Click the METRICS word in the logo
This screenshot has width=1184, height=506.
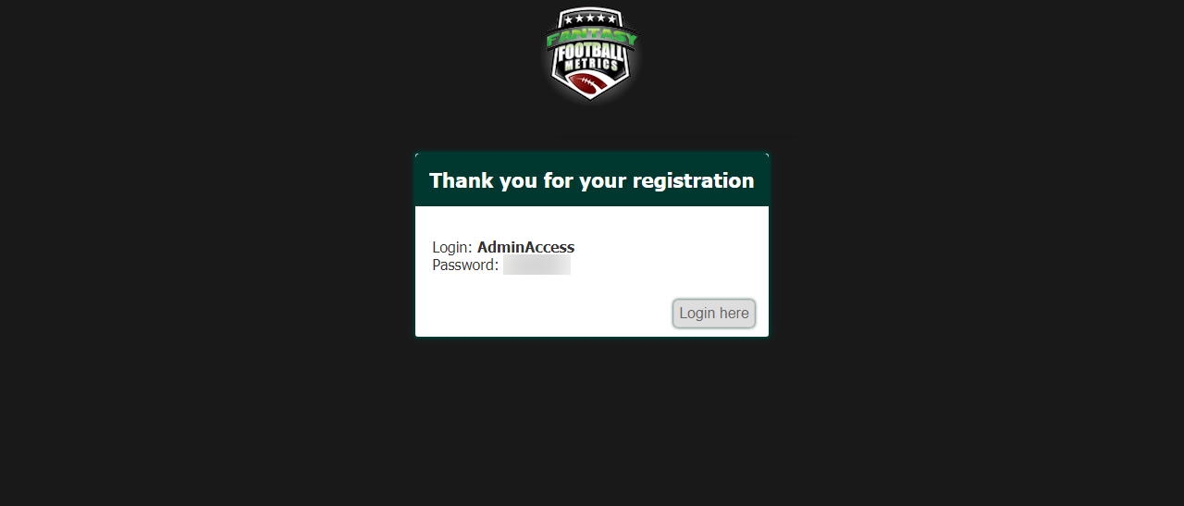tap(592, 66)
